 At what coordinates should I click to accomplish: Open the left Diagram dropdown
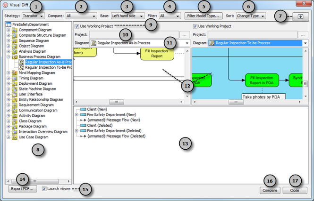(x=187, y=43)
